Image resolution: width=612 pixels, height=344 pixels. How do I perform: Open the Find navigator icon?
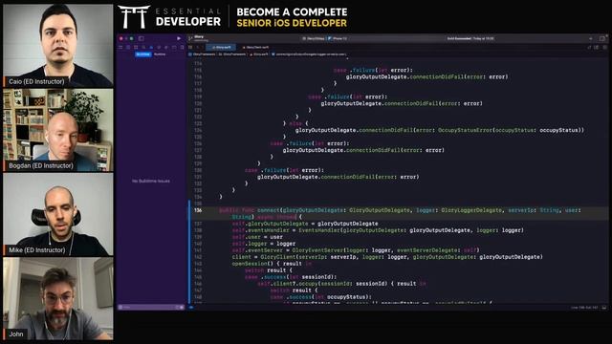143,47
